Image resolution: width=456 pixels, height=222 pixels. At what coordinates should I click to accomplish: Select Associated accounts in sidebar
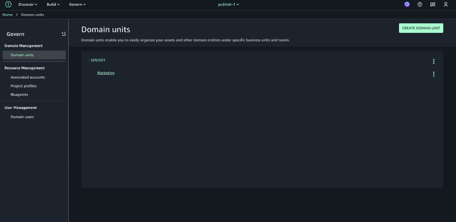(x=28, y=77)
